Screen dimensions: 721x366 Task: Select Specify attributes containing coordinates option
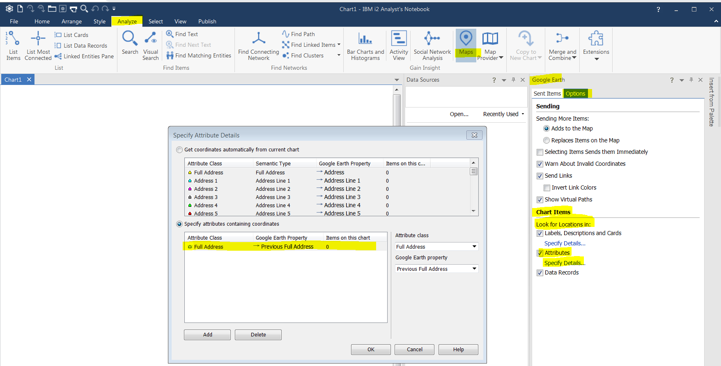point(179,224)
